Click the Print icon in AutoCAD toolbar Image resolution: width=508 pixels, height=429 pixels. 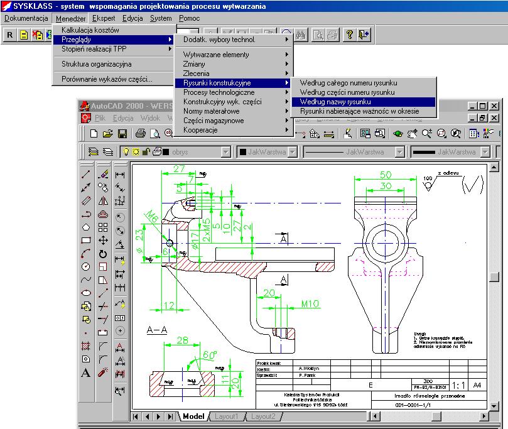pos(140,134)
